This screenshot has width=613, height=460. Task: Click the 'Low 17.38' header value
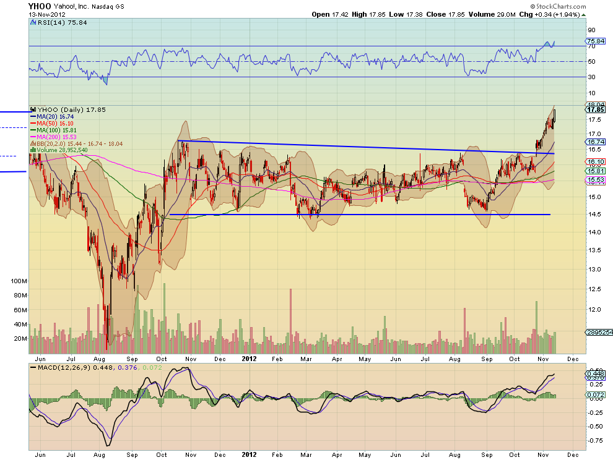406,14
